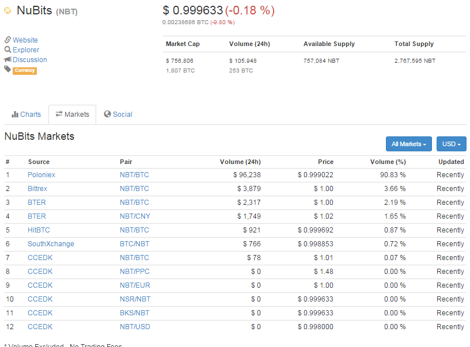The width and height of the screenshot is (470, 347).
Task: Click the $ 105,948 volume value
Action: click(x=243, y=61)
